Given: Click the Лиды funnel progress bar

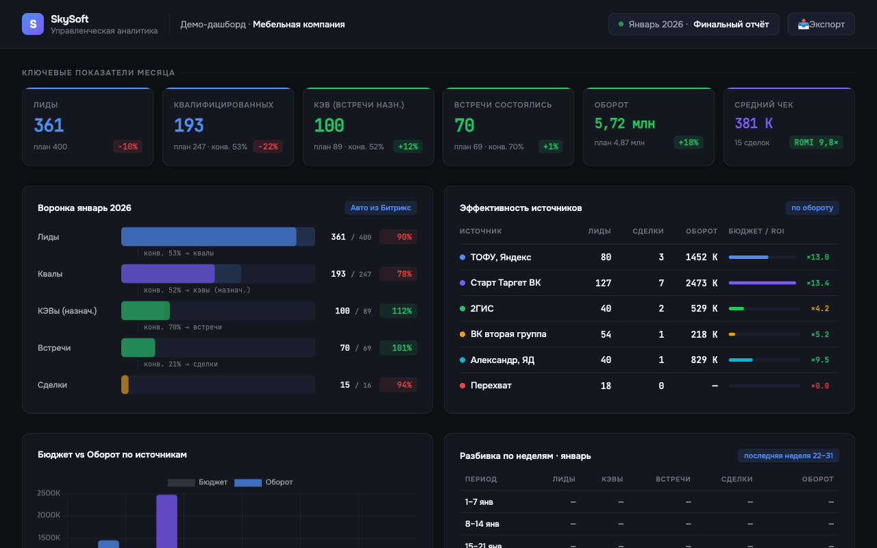Looking at the screenshot, I should (x=218, y=237).
